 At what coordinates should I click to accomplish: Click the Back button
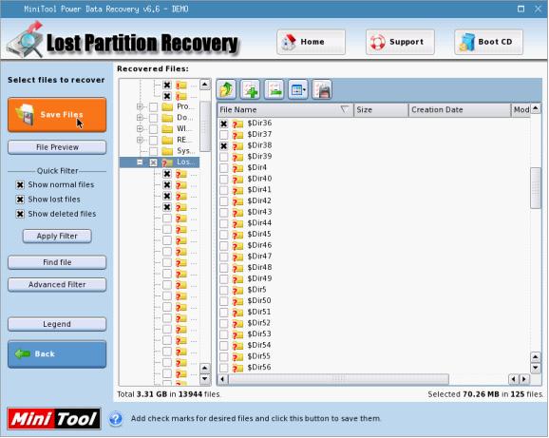57,354
